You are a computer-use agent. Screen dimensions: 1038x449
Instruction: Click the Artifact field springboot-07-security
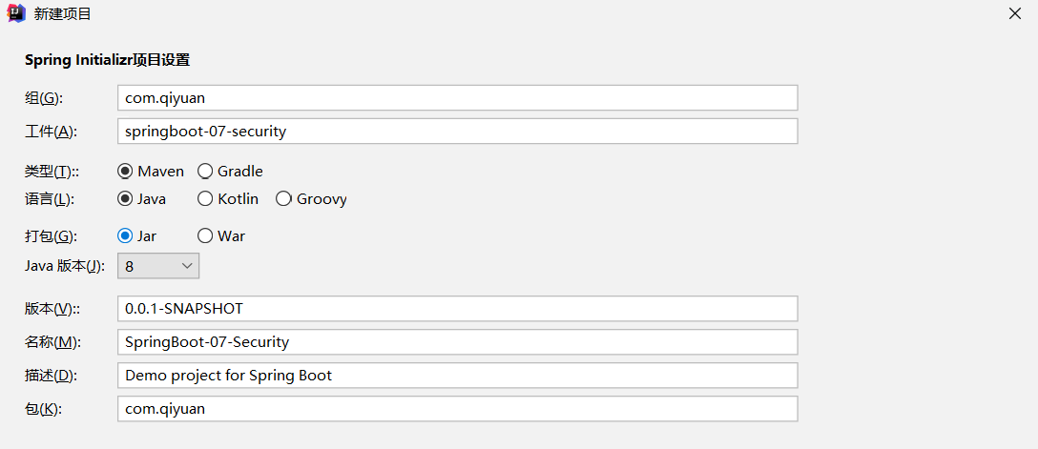(x=457, y=131)
